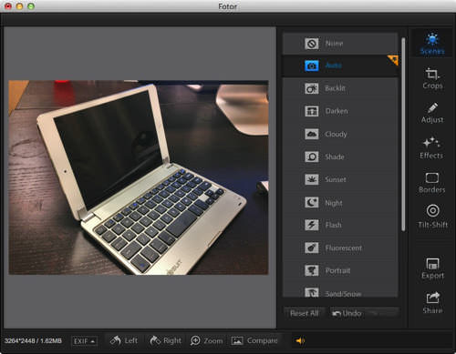Select the Shade scene icon
The image size is (456, 354).
pyautogui.click(x=312, y=157)
